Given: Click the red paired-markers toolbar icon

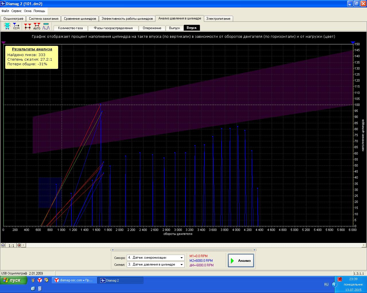Looking at the screenshot, I should click(28, 27).
